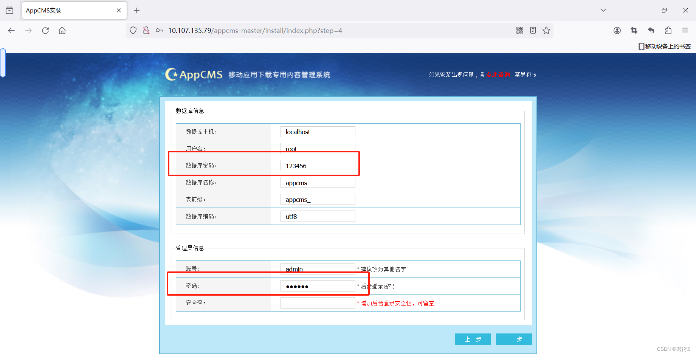Click the forward navigation arrow
This screenshot has height=355, width=696.
click(x=28, y=31)
